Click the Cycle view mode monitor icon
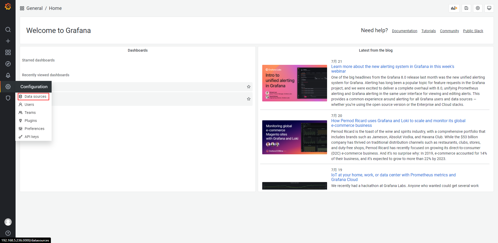498x243 pixels. pyautogui.click(x=489, y=8)
